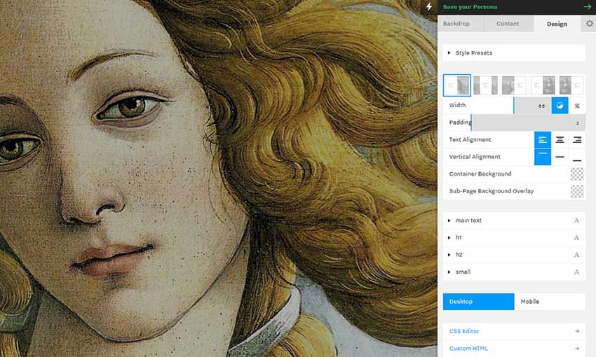Toggle the blue width unit button

tap(560, 106)
